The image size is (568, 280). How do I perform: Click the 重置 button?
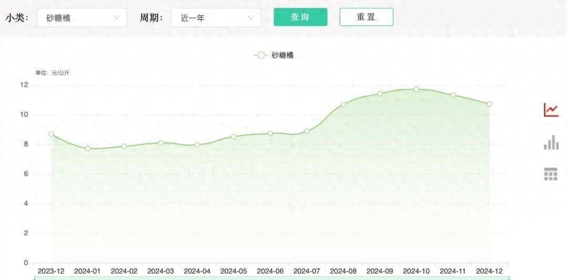(366, 17)
